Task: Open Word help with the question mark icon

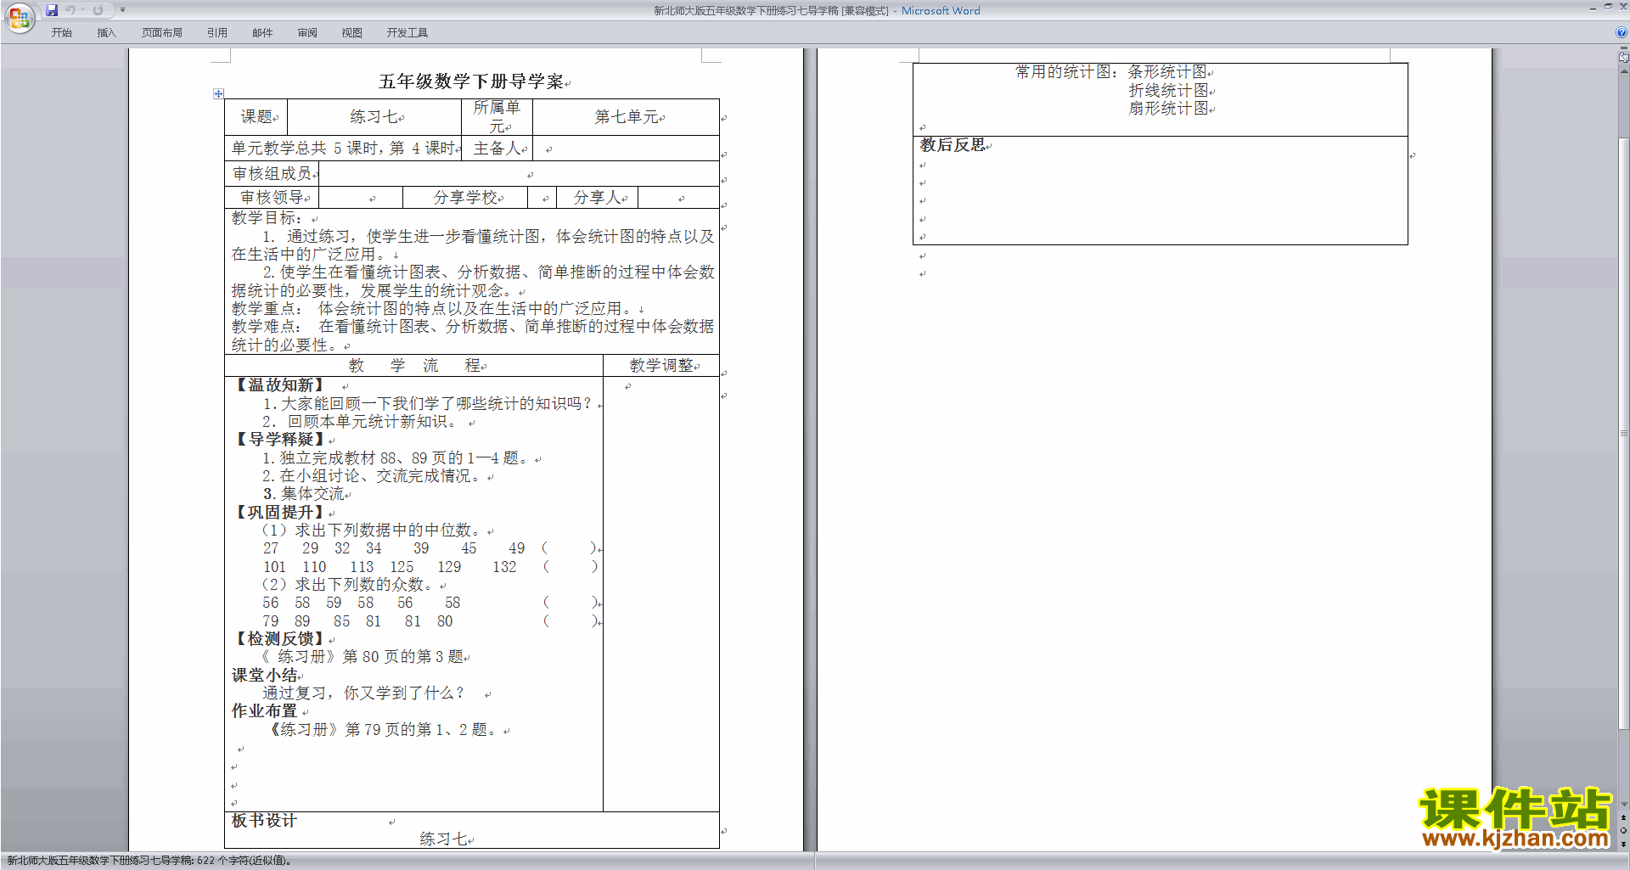Action: click(1622, 32)
